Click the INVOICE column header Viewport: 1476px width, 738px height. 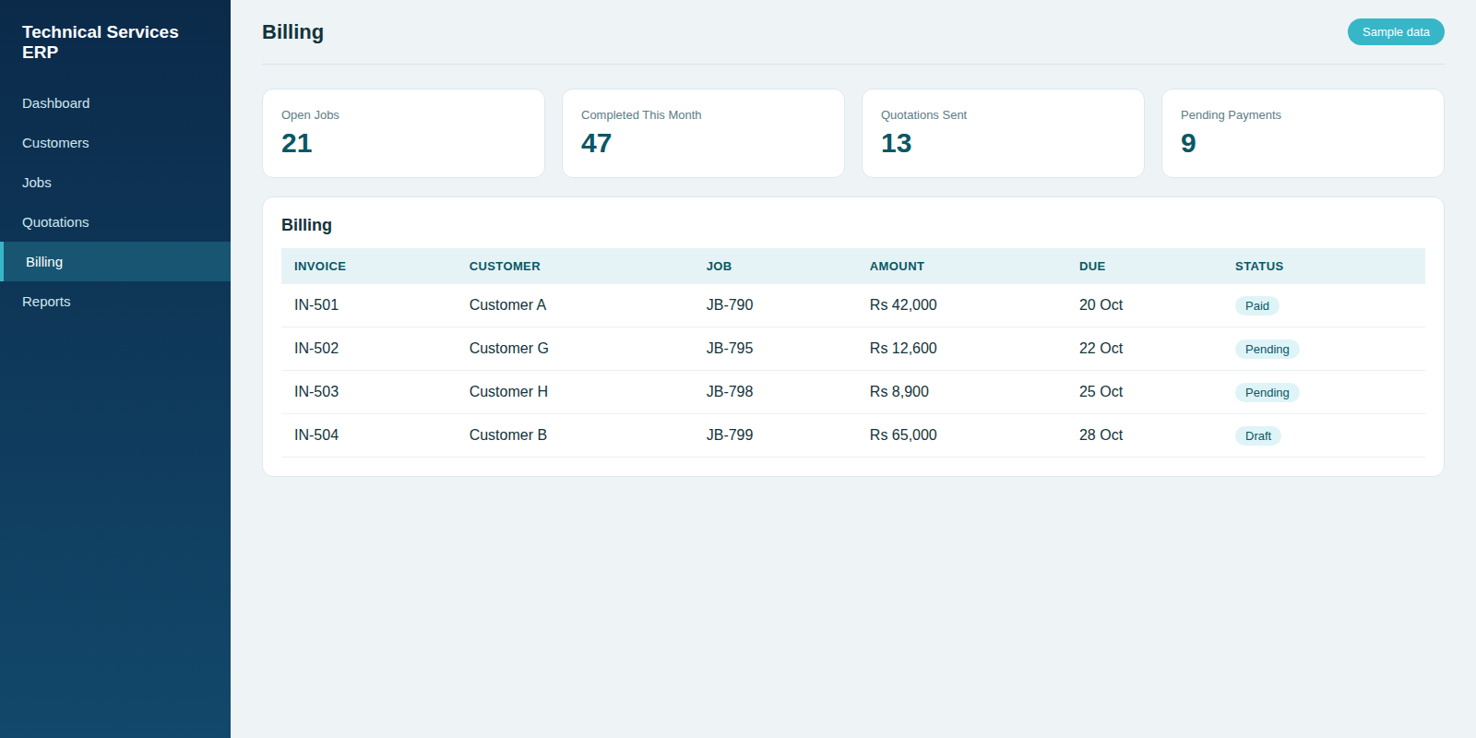coord(320,267)
